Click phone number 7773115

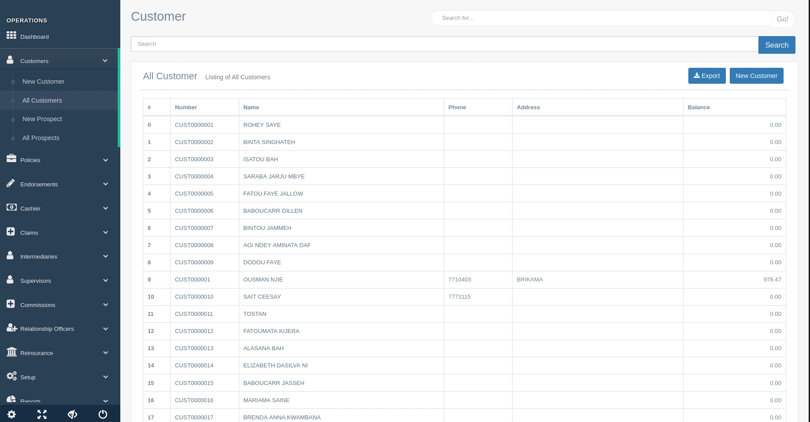point(459,296)
